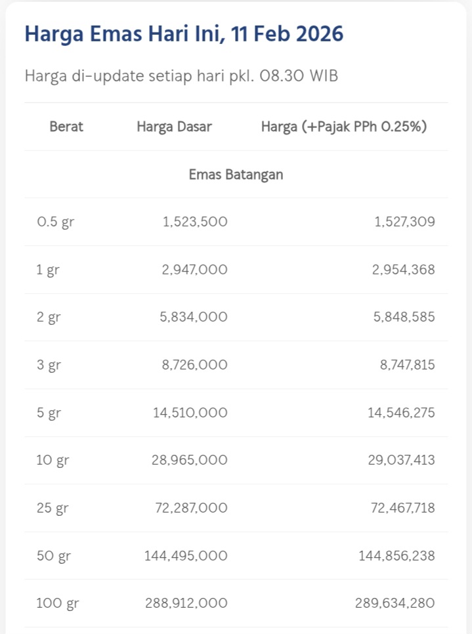Screen dimensions: 472x634
Task: Click the 29,037,413 taxed price
Action: coord(401,460)
